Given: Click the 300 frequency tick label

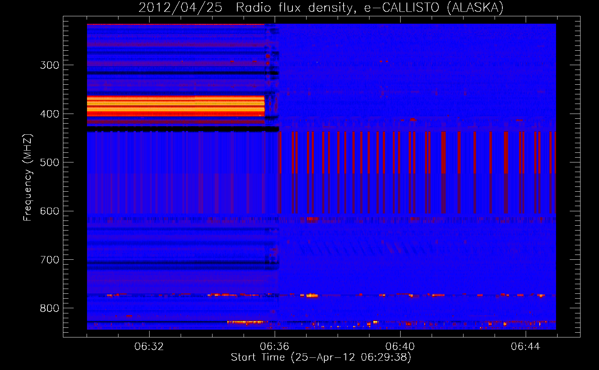Looking at the screenshot, I should click(50, 65).
